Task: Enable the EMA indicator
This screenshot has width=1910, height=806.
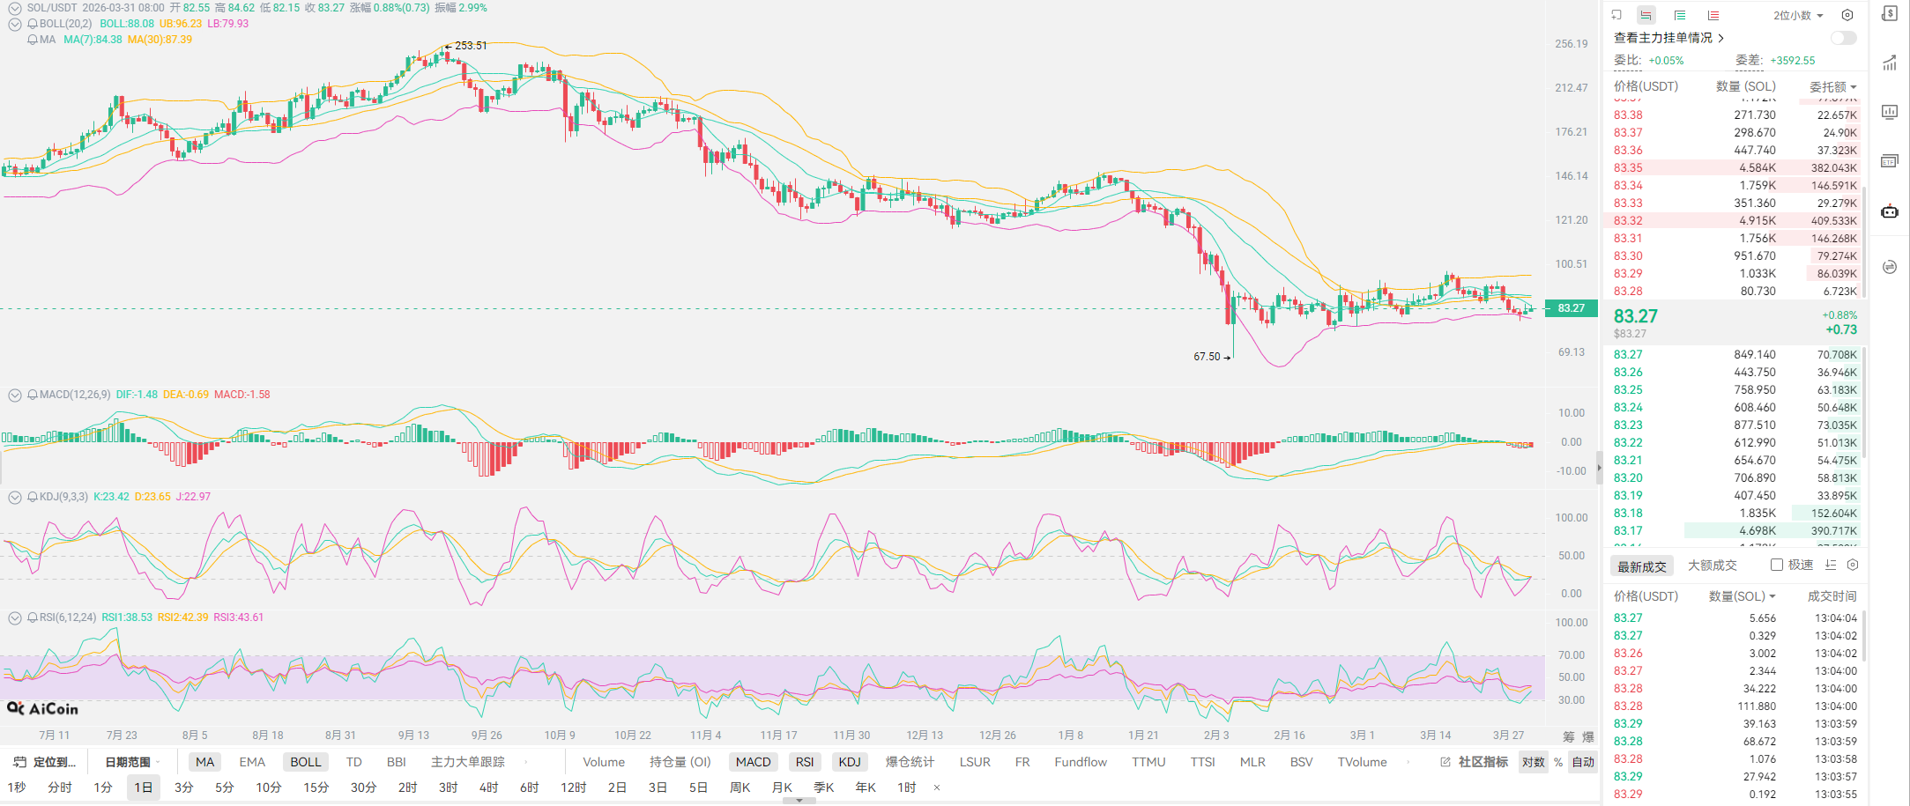Action: (x=252, y=762)
